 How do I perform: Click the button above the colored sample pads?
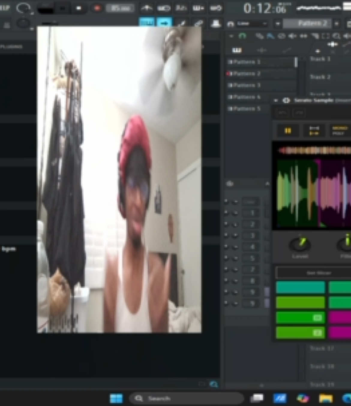pos(313,273)
